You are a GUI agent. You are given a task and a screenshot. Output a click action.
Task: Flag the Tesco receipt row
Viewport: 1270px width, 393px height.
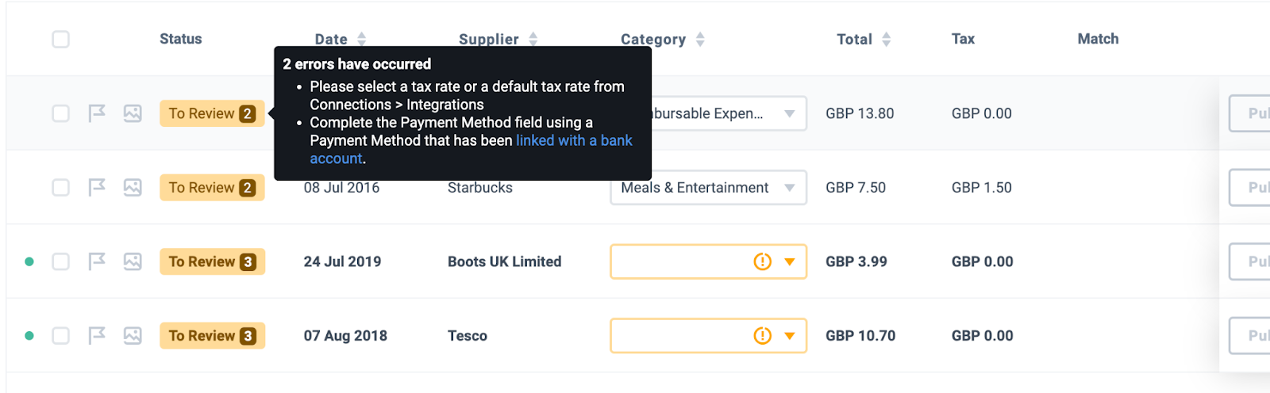(x=97, y=336)
